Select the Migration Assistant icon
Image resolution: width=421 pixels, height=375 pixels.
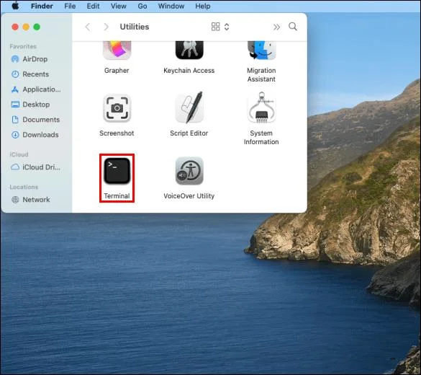tap(262, 50)
